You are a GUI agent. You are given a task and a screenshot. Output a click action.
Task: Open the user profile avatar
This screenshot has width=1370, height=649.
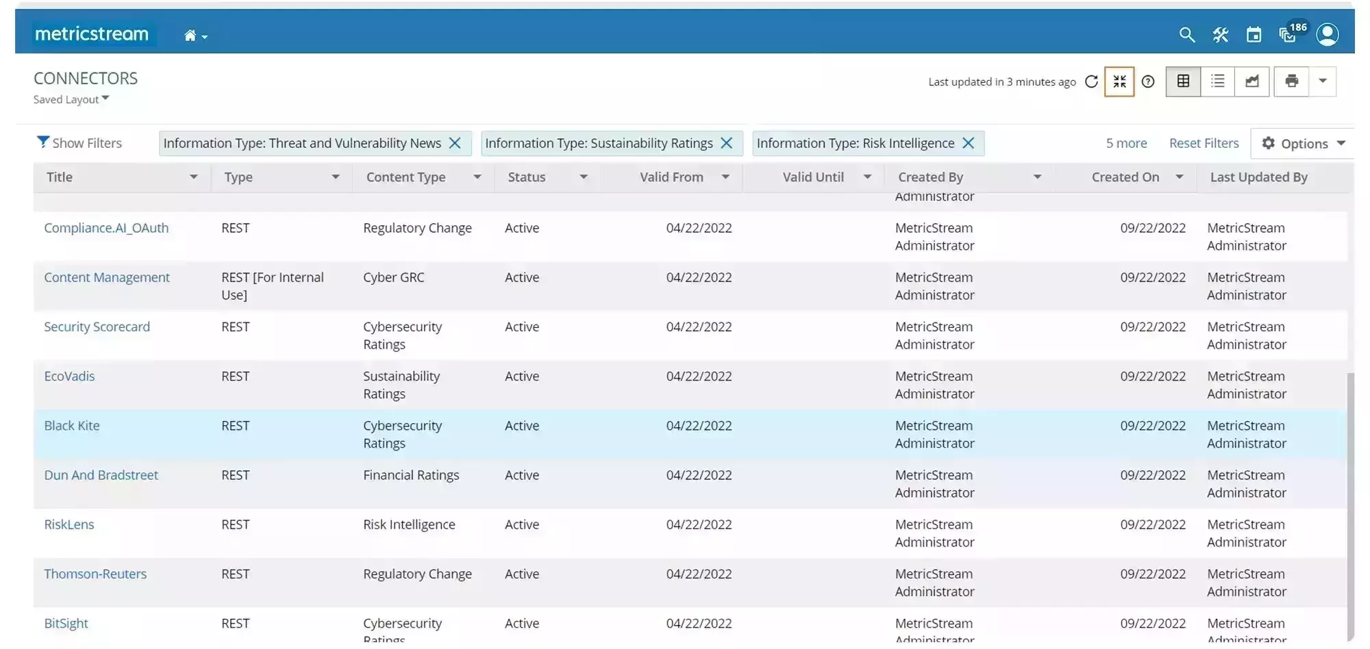tap(1328, 34)
